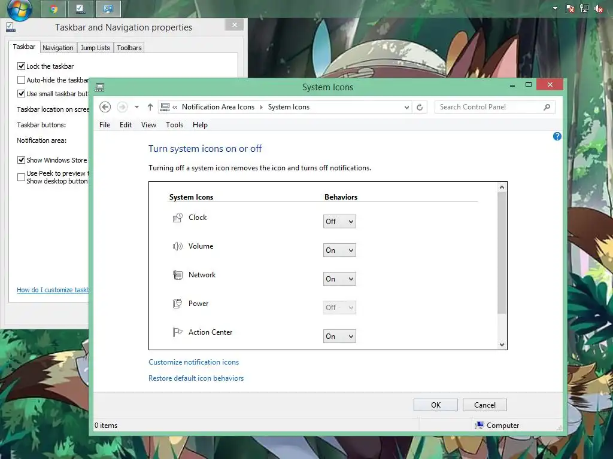Expand breadcrumb arrow after Notification Area Icons
The height and width of the screenshot is (459, 613).
pyautogui.click(x=261, y=107)
